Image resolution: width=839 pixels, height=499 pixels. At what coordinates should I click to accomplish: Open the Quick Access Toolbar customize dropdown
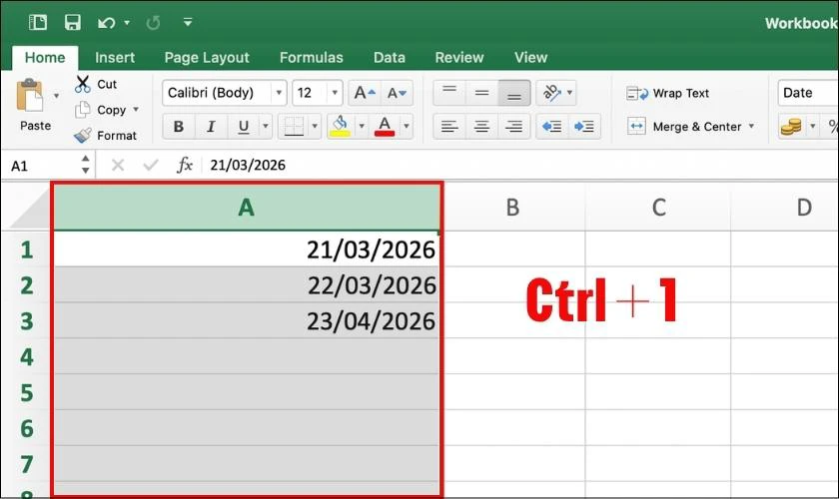click(188, 23)
